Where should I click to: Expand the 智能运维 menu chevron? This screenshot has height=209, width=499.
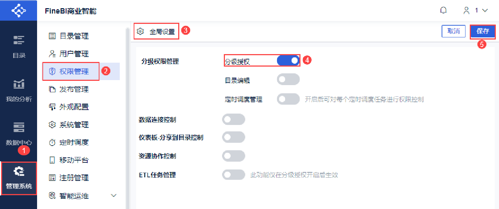tap(114, 195)
